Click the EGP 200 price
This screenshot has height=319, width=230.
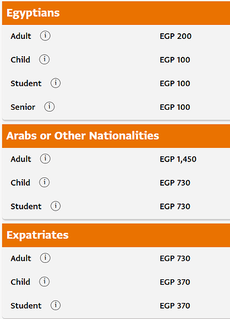pos(176,36)
